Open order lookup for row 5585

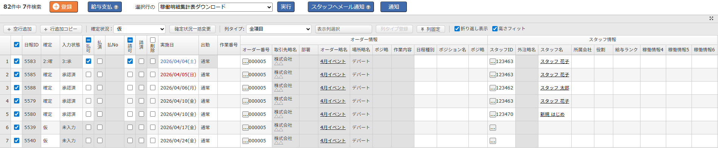(245, 75)
